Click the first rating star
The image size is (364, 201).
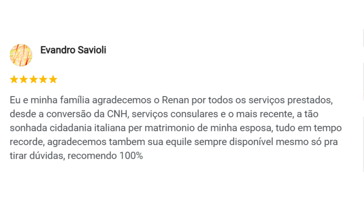pyautogui.click(x=14, y=79)
